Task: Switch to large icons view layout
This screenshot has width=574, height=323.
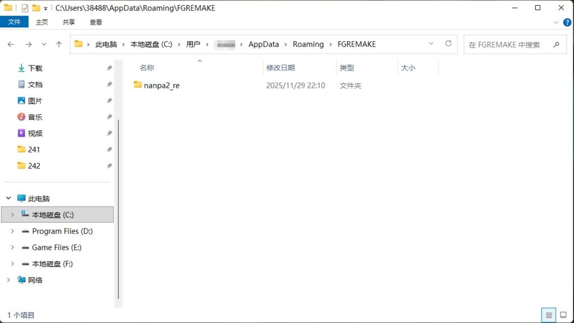Action: (x=563, y=315)
